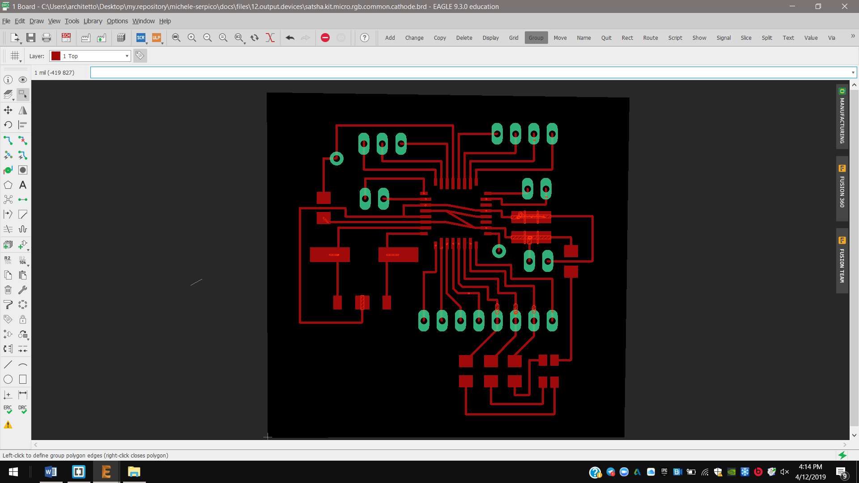This screenshot has width=859, height=483.
Task: Switch to schematic with SCH/BRD icon
Action: 66,38
